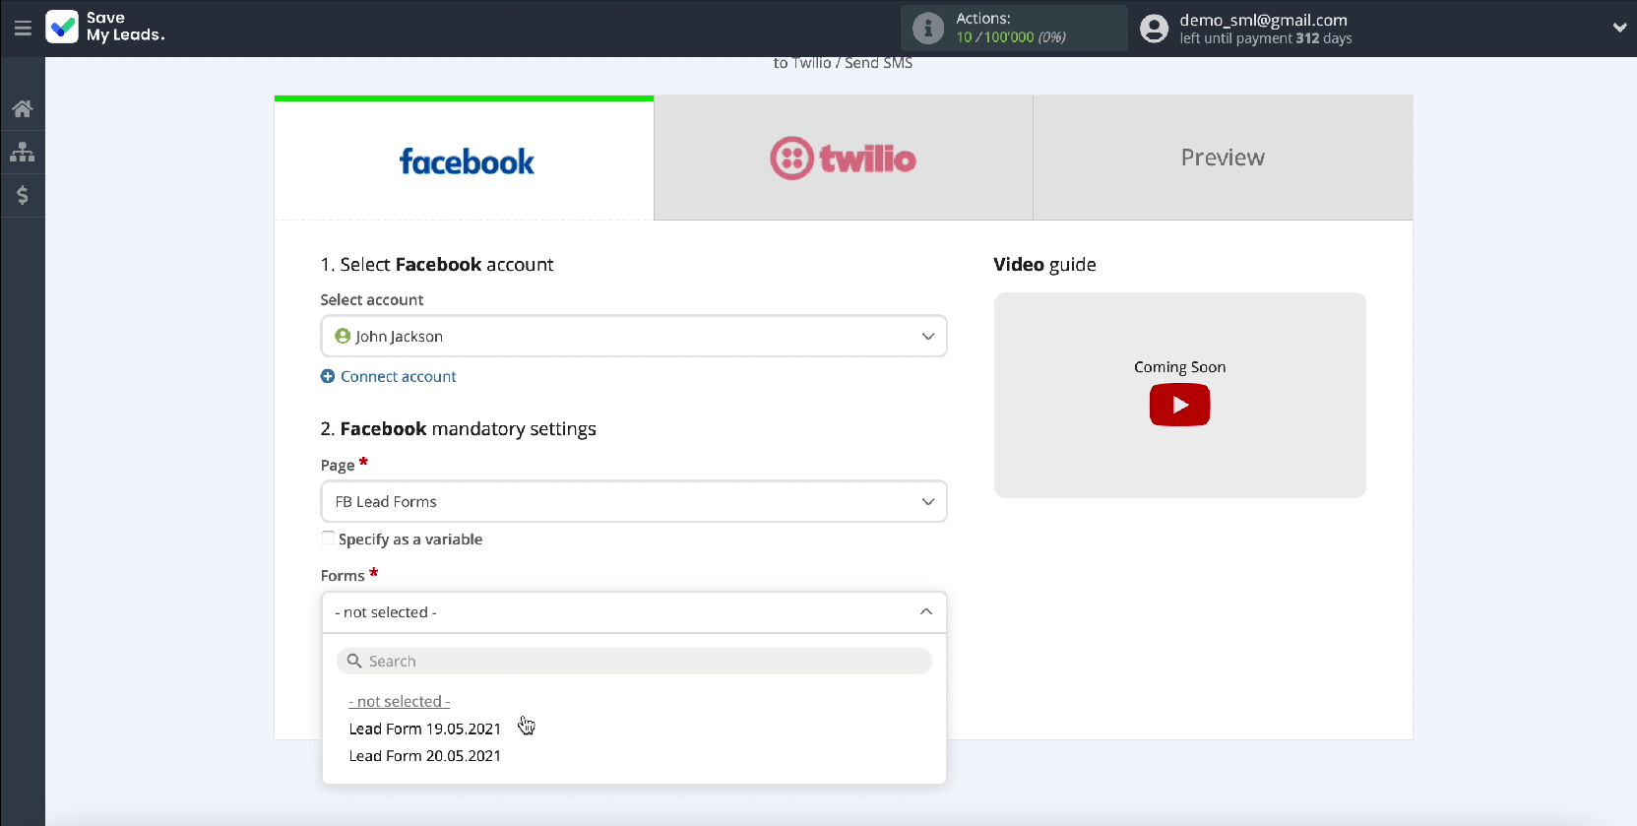This screenshot has height=826, width=1637.
Task: Expand the account menu chevron
Action: coord(1619,28)
